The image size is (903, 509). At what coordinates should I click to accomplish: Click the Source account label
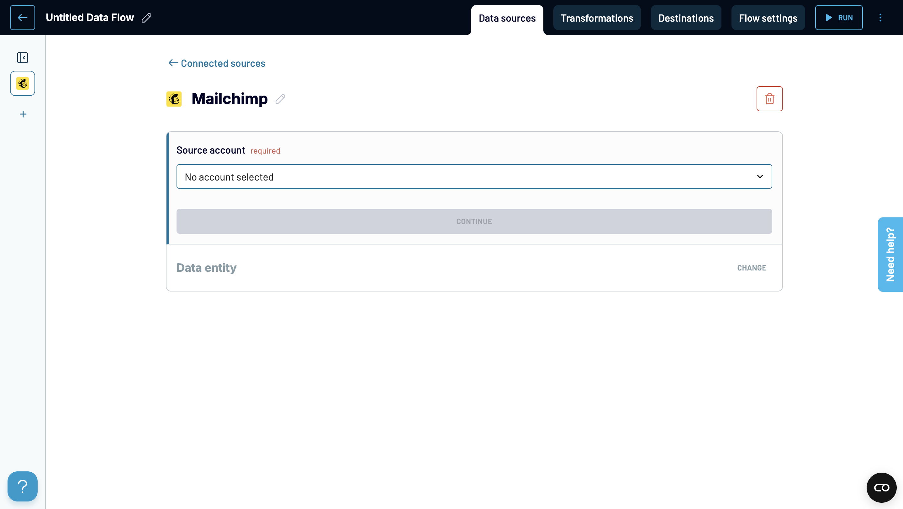pos(211,150)
